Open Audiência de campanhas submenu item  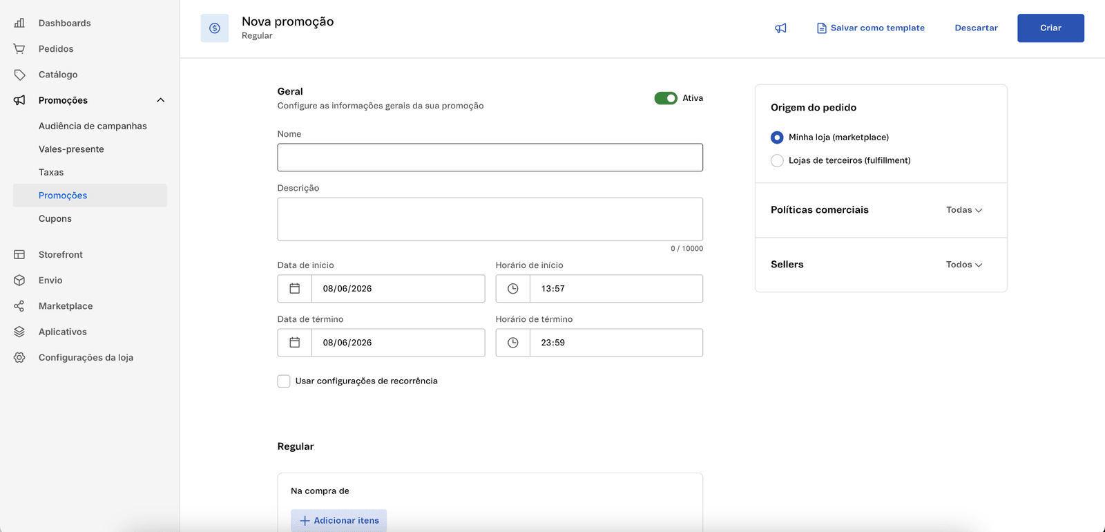click(93, 126)
